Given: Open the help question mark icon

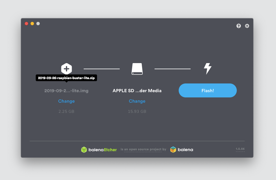Looking at the screenshot, I should tap(239, 26).
